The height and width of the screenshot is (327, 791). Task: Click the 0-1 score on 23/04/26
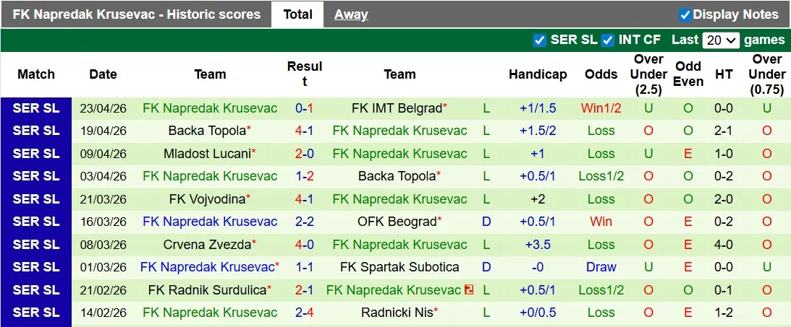tap(304, 108)
